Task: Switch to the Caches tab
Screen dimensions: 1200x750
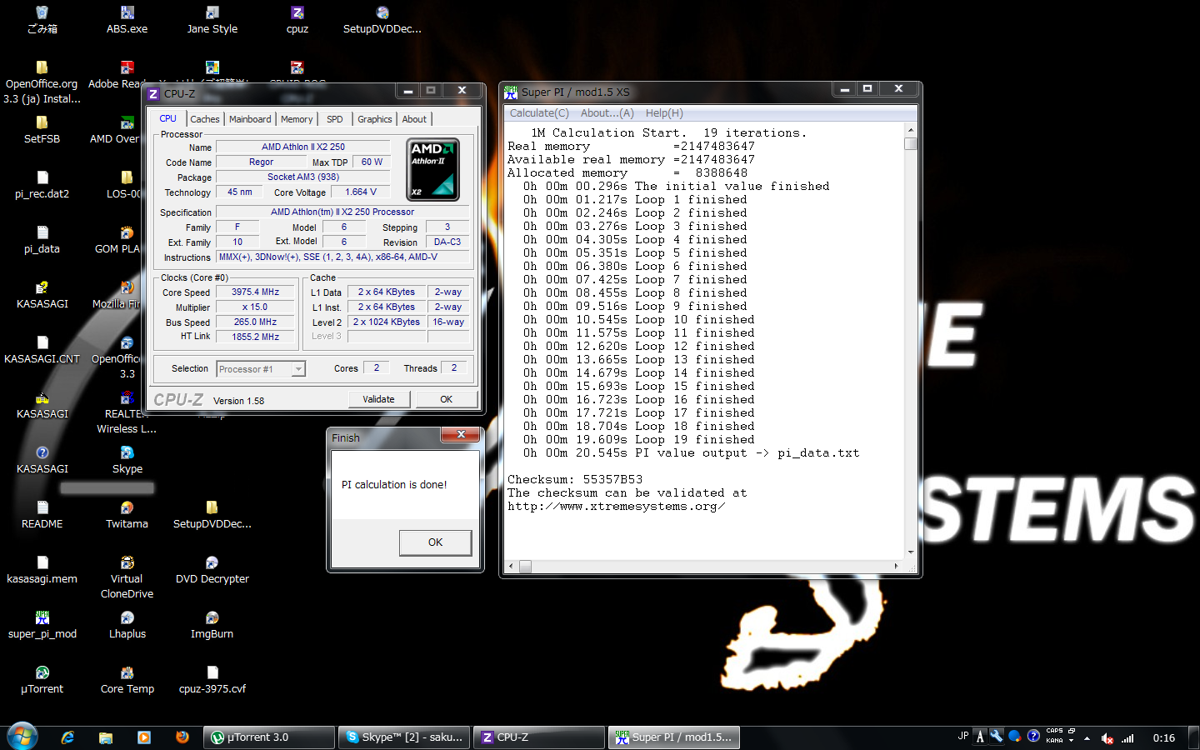Action: pos(205,119)
